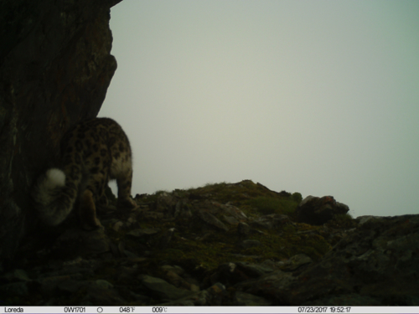This screenshot has height=314, width=419.
Task: Click the Loreda brand label
Action: tap(13, 310)
